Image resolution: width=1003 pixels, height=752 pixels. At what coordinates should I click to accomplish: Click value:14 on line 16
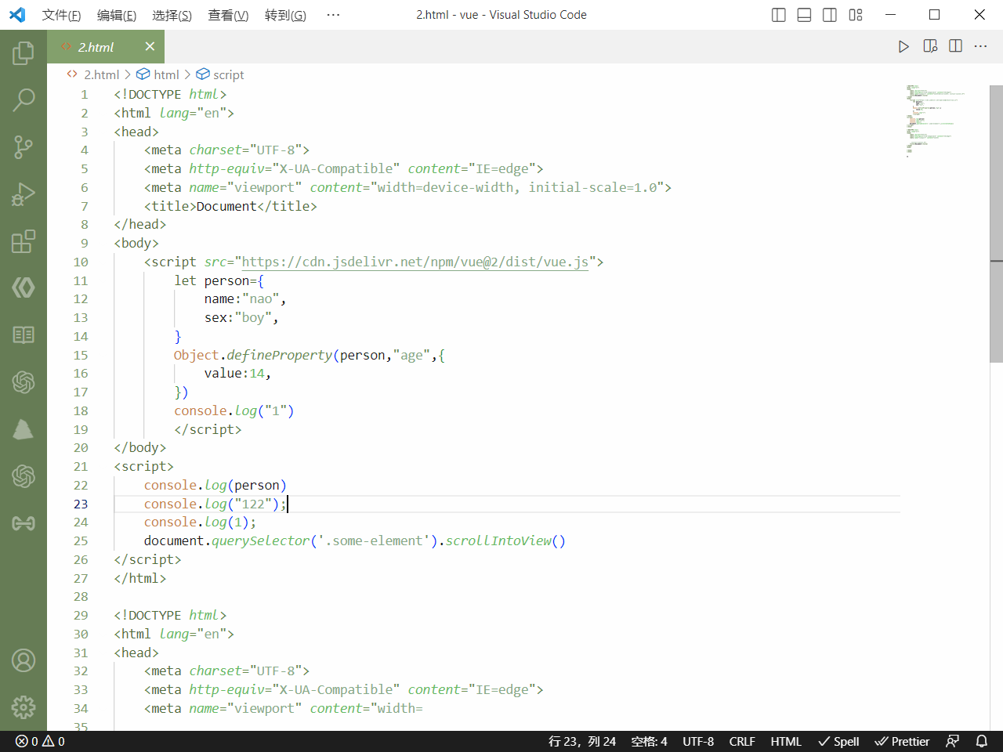(x=235, y=373)
